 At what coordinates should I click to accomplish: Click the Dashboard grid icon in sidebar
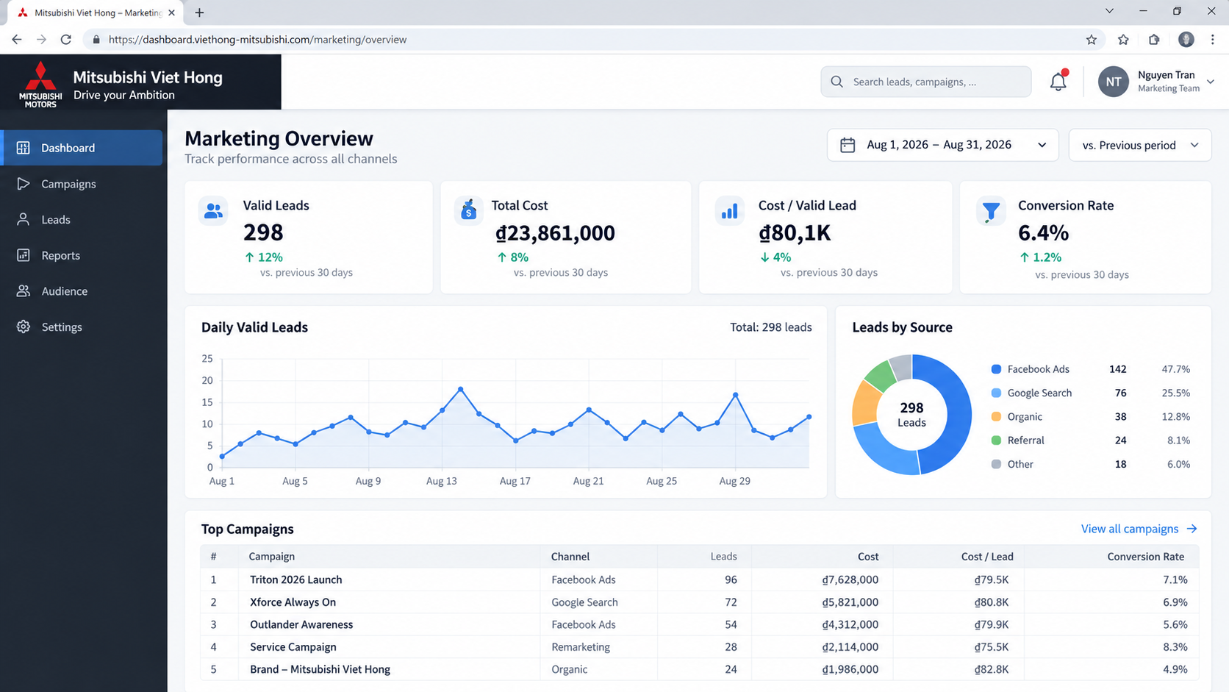pos(24,148)
